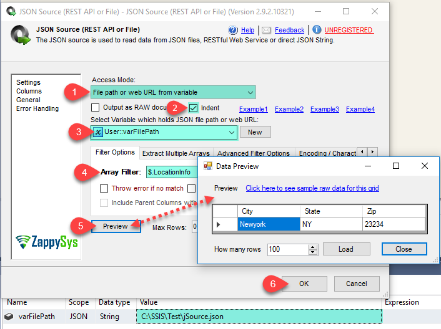Open Encoding / Character tab

click(327, 153)
